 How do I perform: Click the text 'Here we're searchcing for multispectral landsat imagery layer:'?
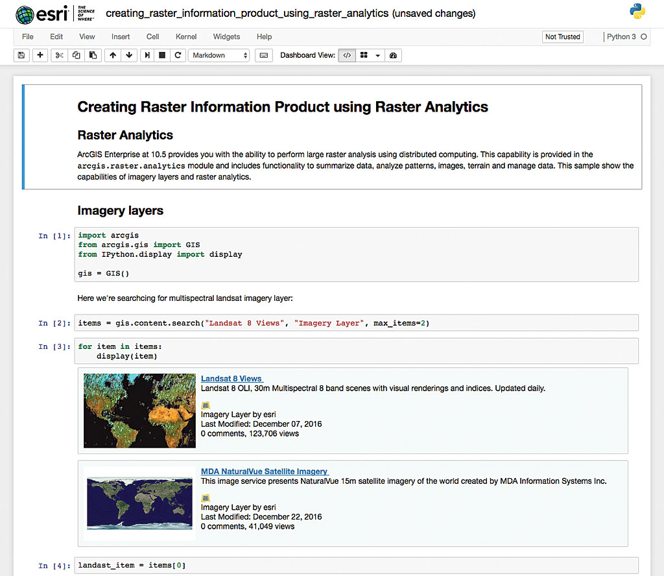click(185, 298)
